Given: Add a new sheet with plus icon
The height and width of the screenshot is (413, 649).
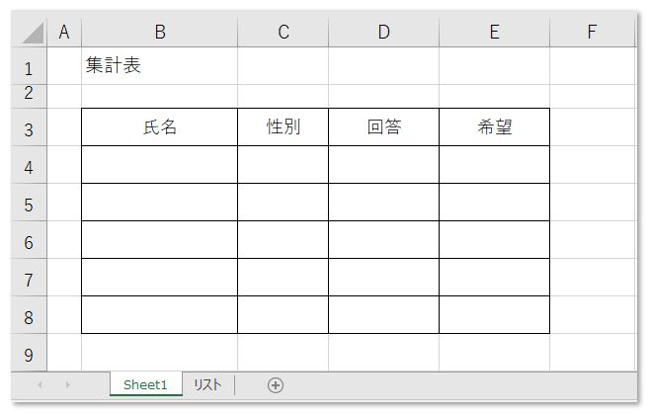Looking at the screenshot, I should pyautogui.click(x=276, y=385).
